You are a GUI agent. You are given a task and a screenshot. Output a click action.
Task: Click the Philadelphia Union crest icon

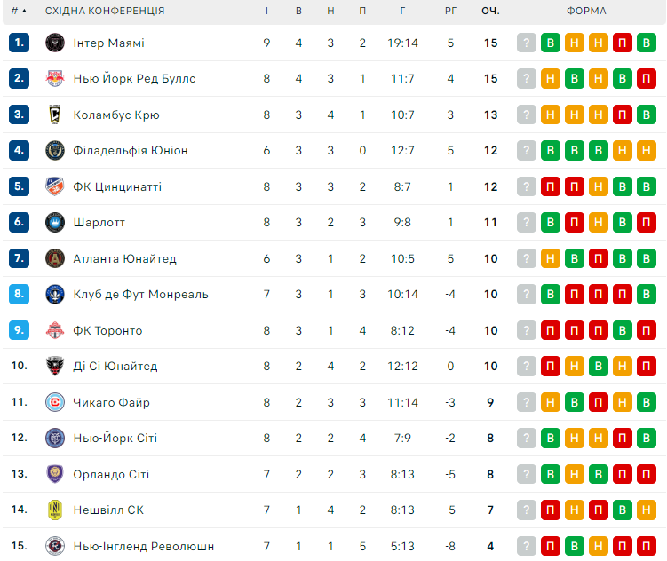click(x=55, y=150)
